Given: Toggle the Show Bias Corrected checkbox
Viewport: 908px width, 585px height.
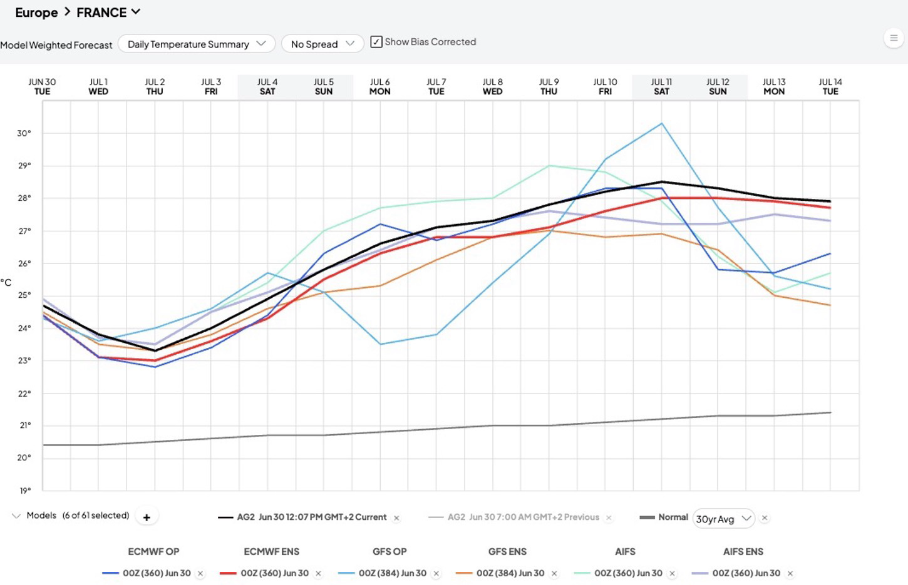Looking at the screenshot, I should click(376, 42).
